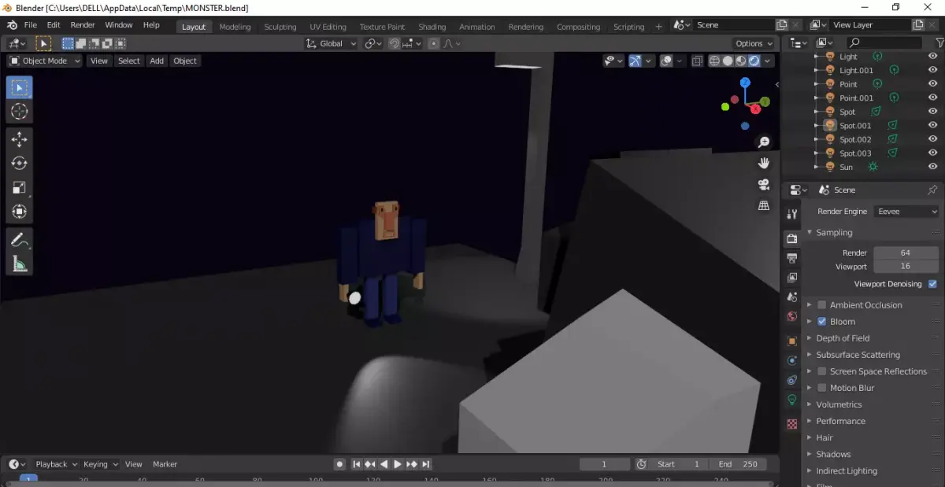945x487 pixels.
Task: Click the current frame number field
Action: [x=605, y=464]
